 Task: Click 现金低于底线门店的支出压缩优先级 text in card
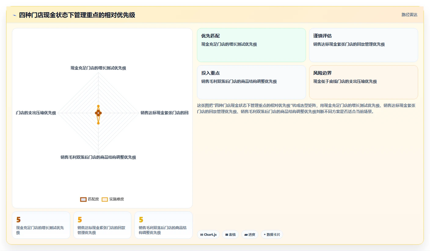[x=345, y=82]
